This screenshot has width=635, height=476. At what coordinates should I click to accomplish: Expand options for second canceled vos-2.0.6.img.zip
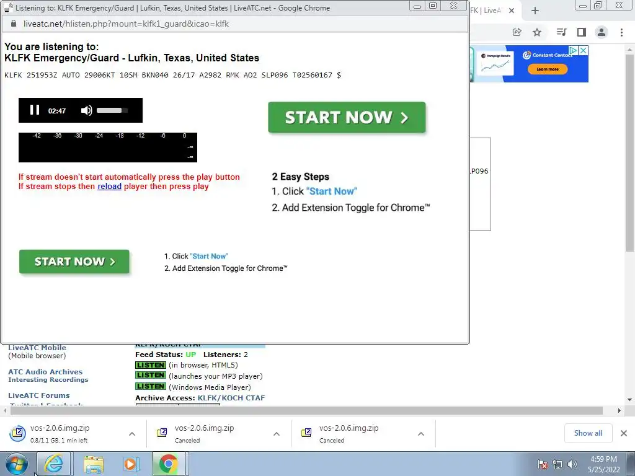277,434
